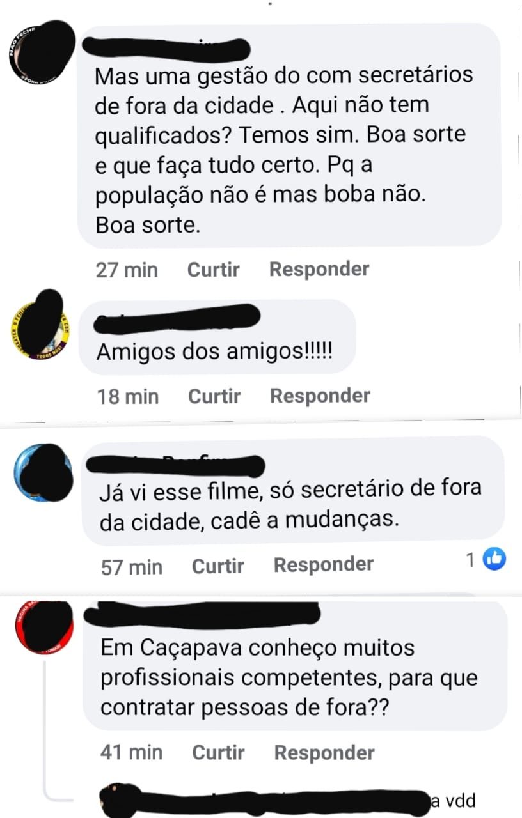Like the 'Amigos dos amigos' comment
The width and height of the screenshot is (522, 818).
click(x=214, y=396)
